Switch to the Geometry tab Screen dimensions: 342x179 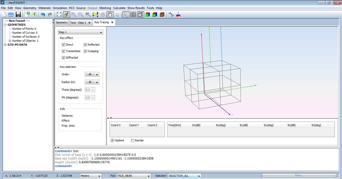click(x=62, y=22)
